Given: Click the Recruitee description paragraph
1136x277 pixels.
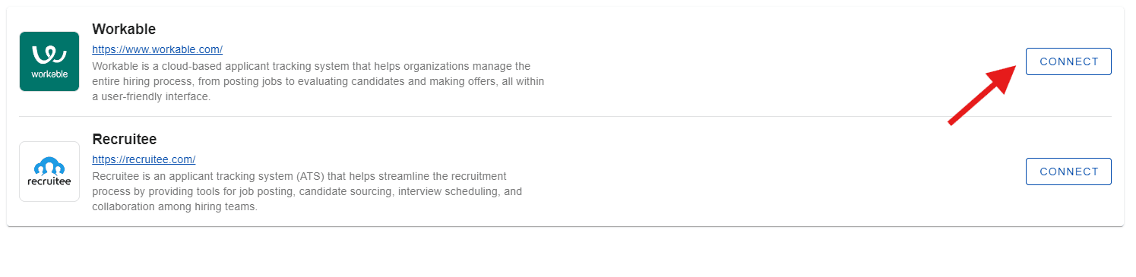Looking at the screenshot, I should click(x=307, y=191).
